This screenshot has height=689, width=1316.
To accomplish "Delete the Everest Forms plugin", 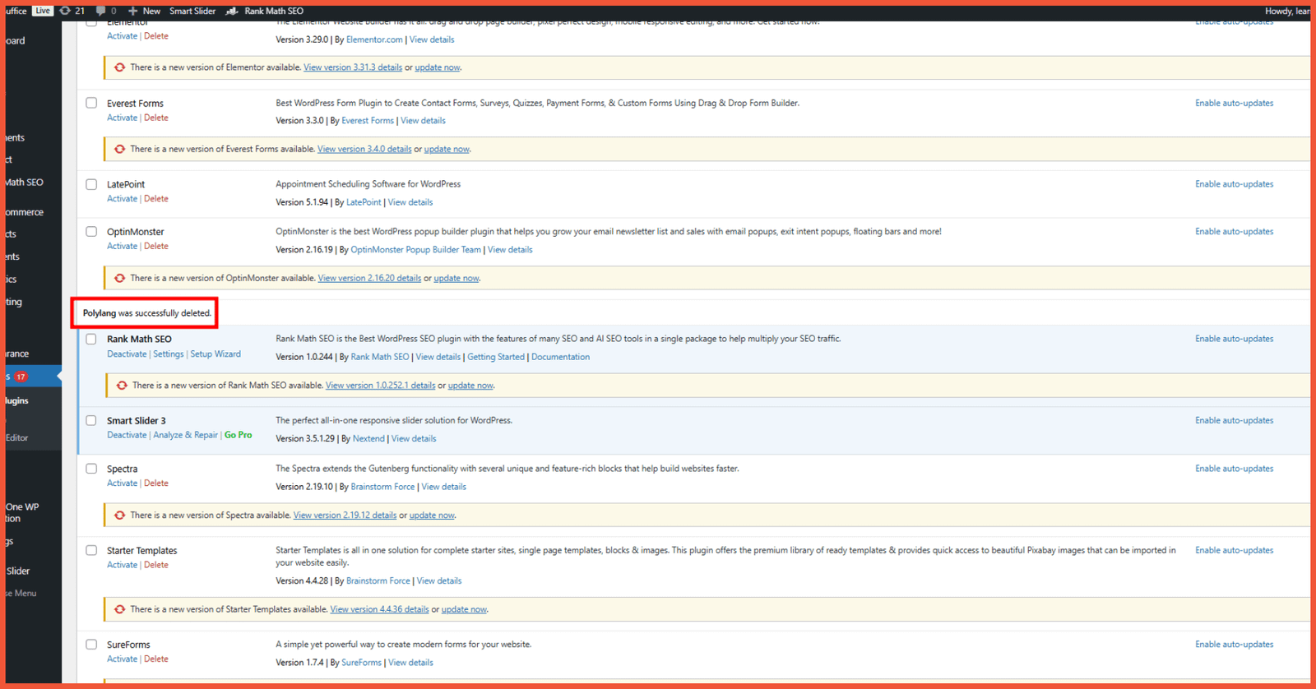I will (x=156, y=118).
